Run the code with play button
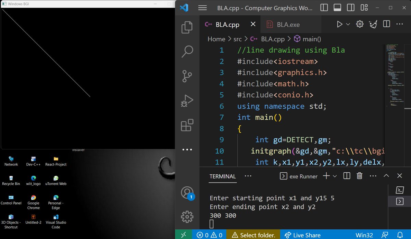The height and width of the screenshot is (239, 411). (x=339, y=24)
